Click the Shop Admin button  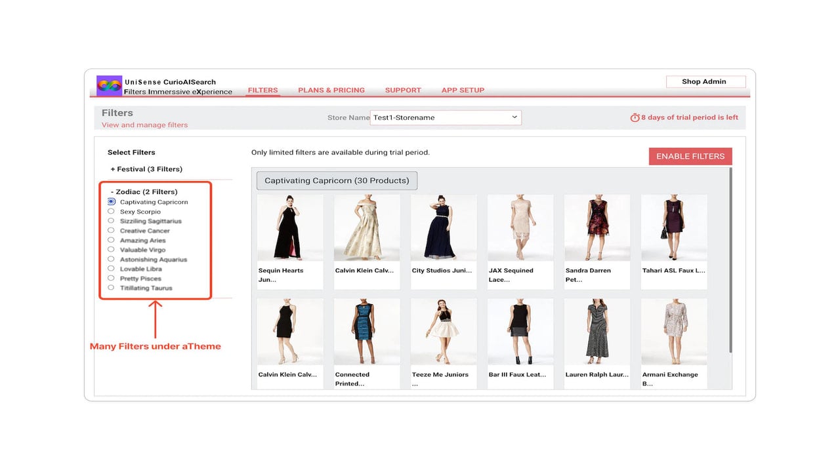705,82
